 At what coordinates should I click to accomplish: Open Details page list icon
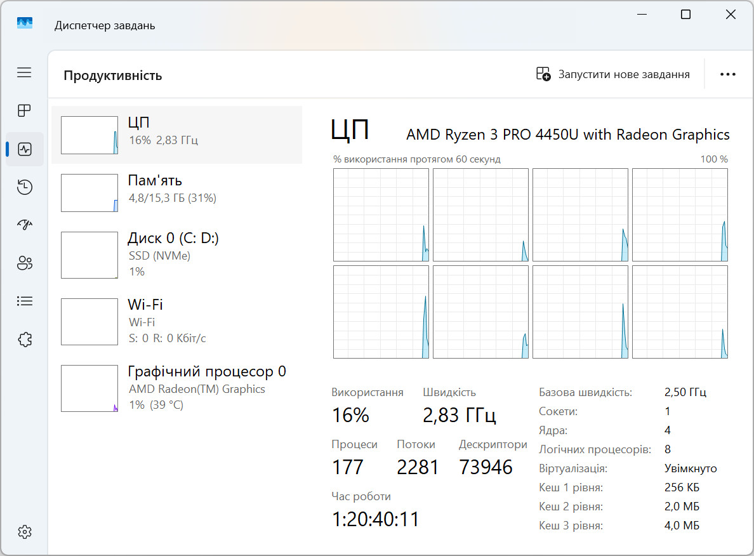pos(25,301)
